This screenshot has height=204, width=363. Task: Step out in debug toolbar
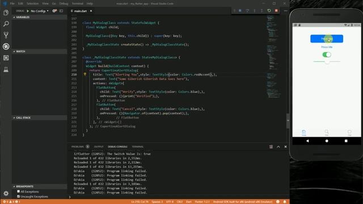[261, 11]
